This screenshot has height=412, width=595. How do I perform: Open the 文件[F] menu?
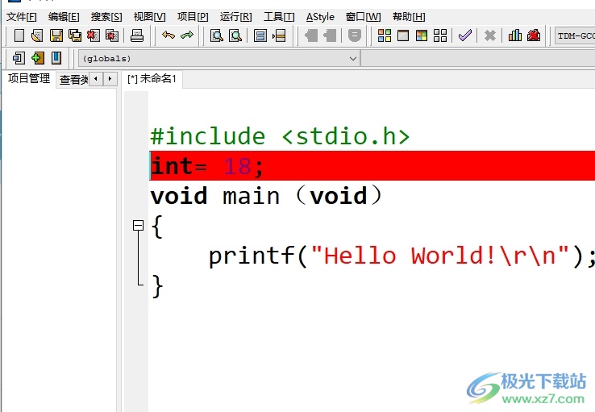[21, 17]
